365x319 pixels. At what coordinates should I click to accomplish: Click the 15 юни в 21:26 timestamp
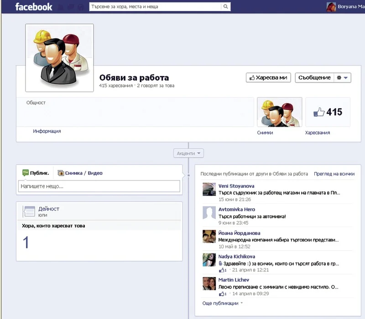235,199
